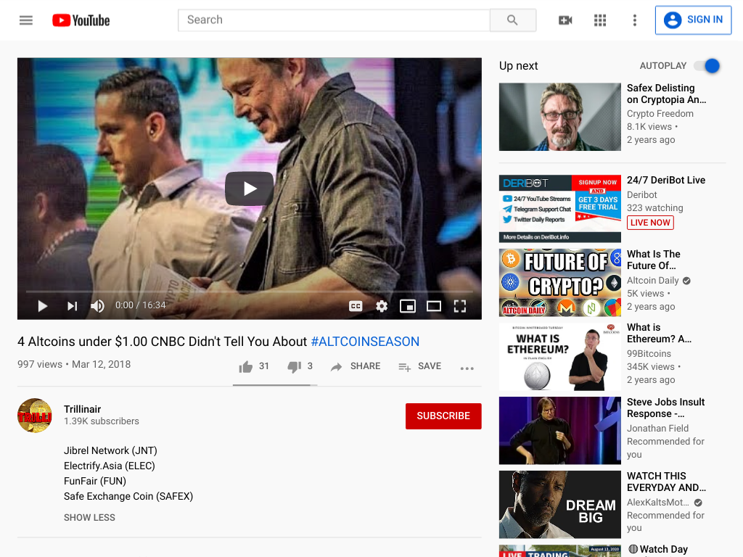Like the video with thumbs up

[x=245, y=366]
